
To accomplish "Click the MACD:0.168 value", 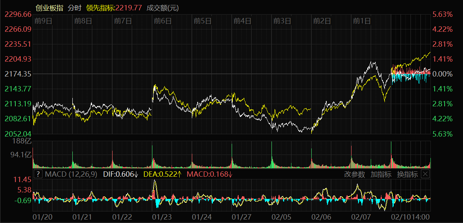I will (209, 174).
